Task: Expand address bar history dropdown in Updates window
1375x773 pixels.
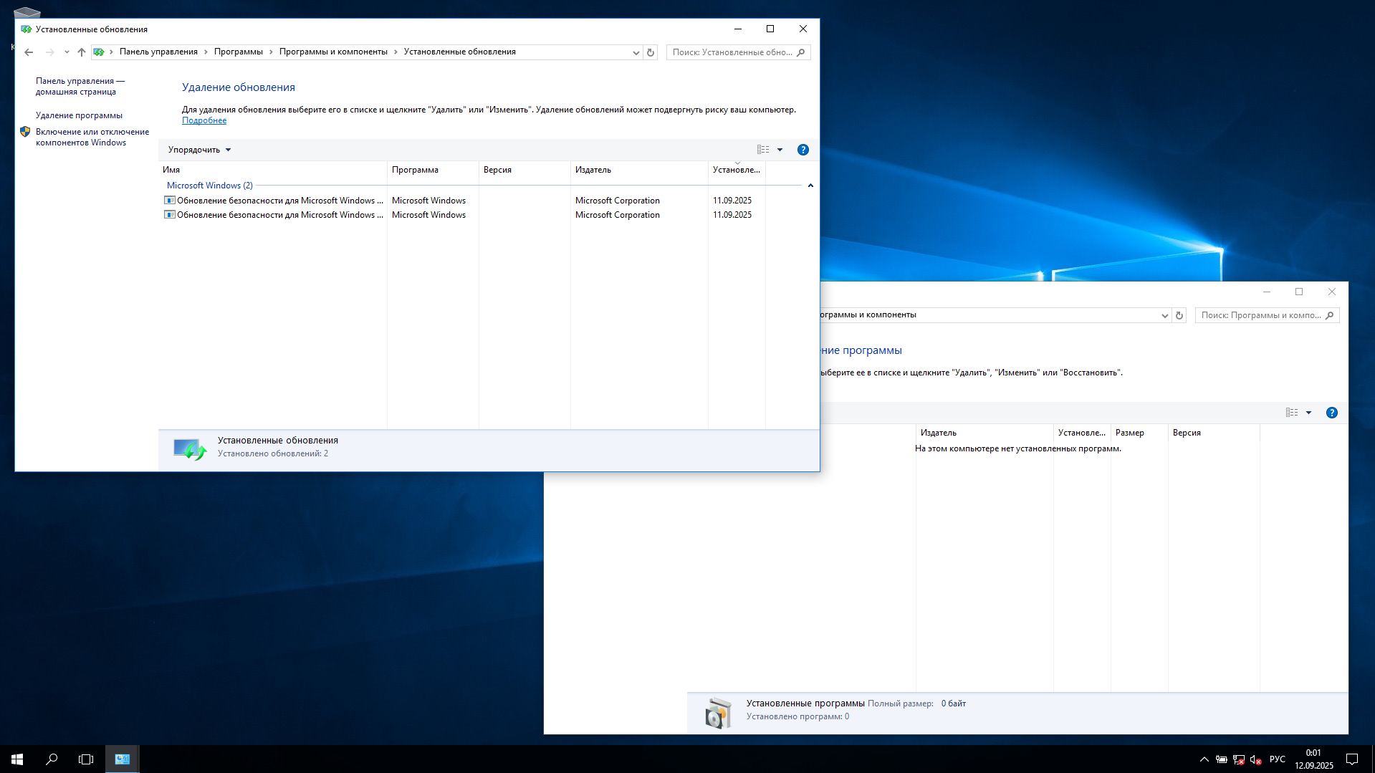Action: [x=636, y=52]
